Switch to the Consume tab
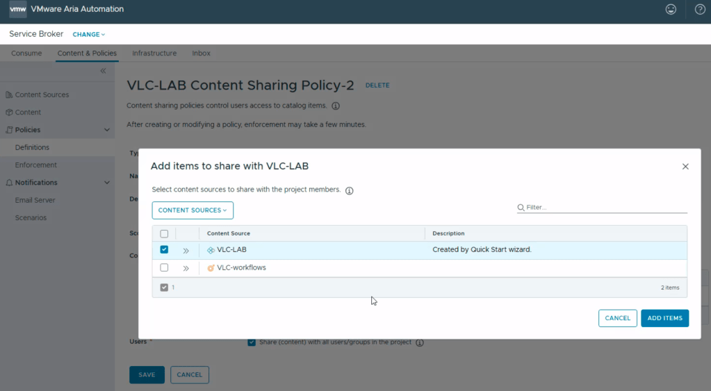 [26, 53]
